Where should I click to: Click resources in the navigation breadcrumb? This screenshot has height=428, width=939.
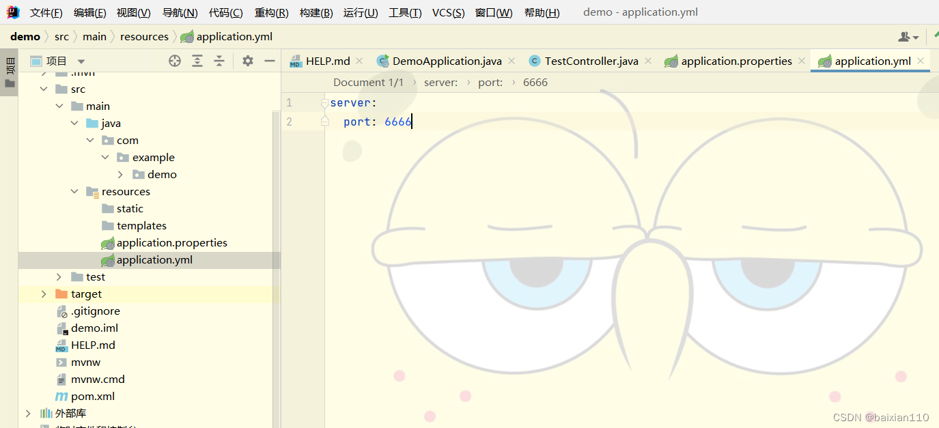(144, 37)
